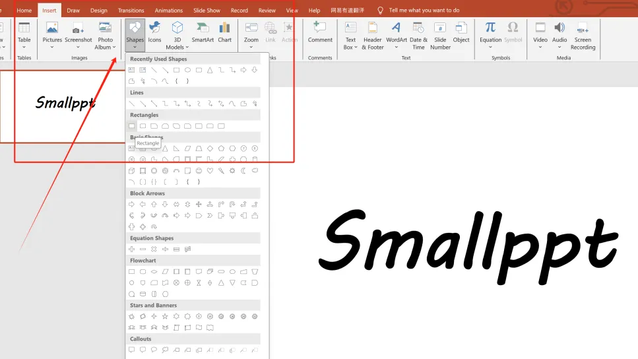Pick the first explosion shape in Stars and Banners

131,316
